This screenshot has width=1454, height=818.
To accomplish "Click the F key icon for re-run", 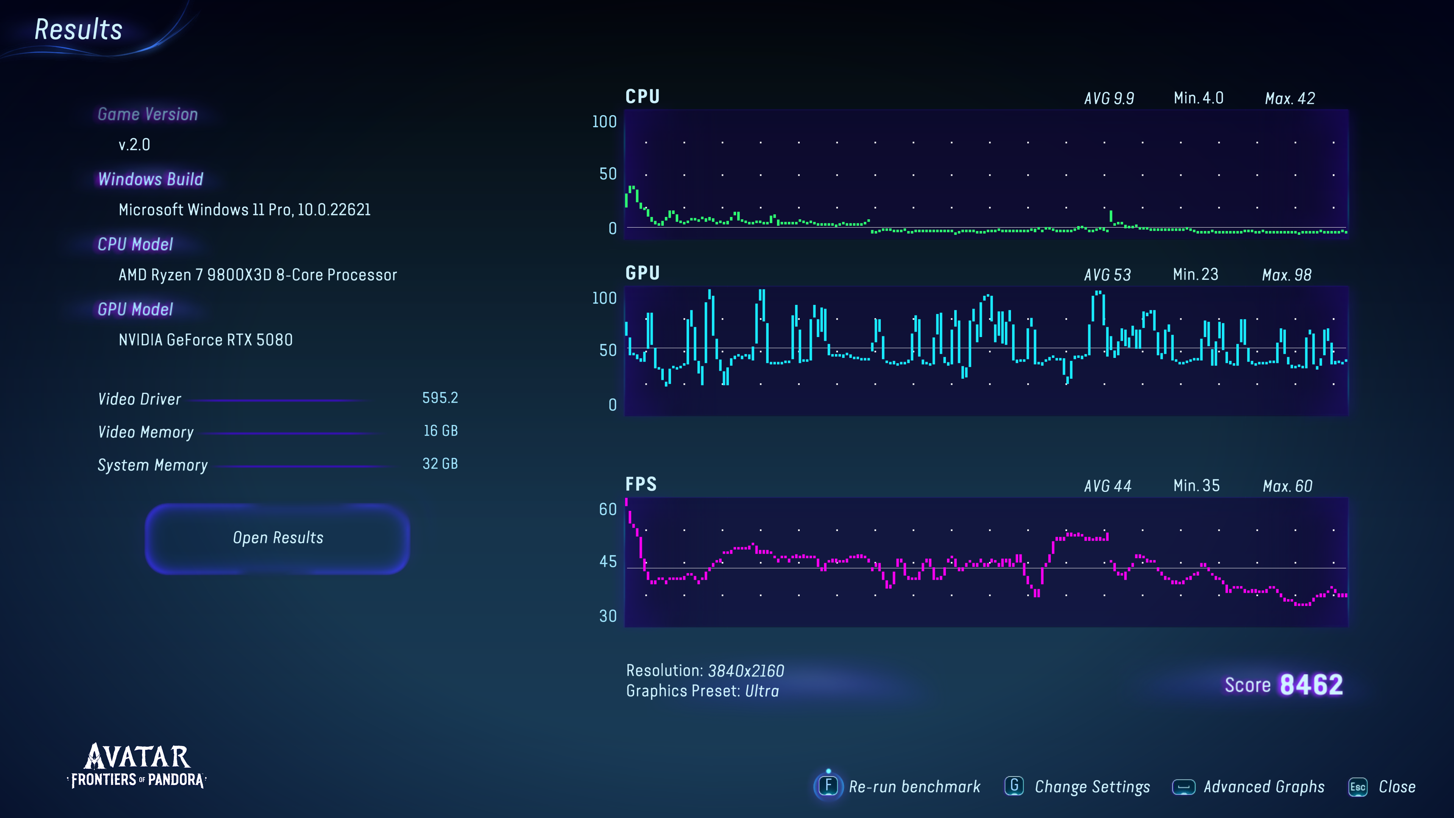I will point(828,786).
